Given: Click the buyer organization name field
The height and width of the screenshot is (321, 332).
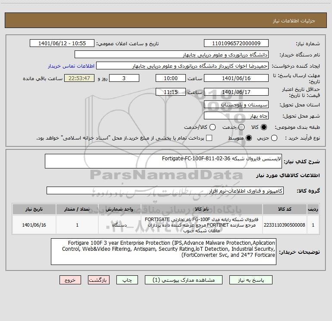Looking at the screenshot, I should pos(172,54).
